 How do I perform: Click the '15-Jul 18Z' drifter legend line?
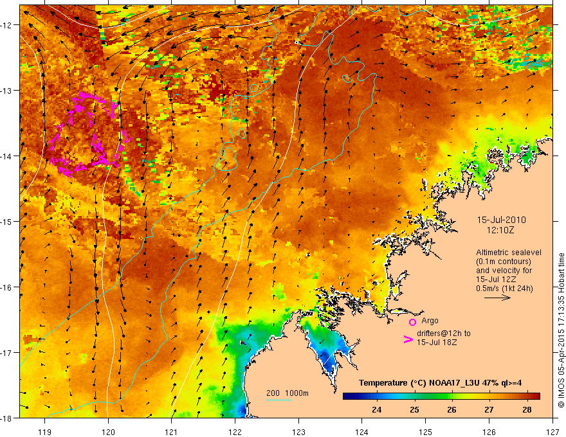click(437, 342)
